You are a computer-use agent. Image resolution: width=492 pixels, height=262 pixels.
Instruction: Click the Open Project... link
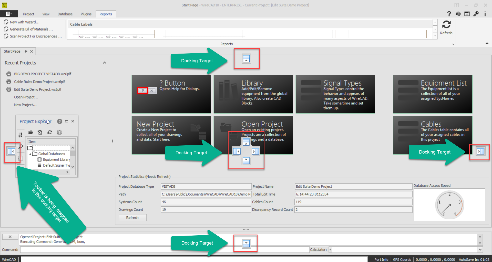26,97
